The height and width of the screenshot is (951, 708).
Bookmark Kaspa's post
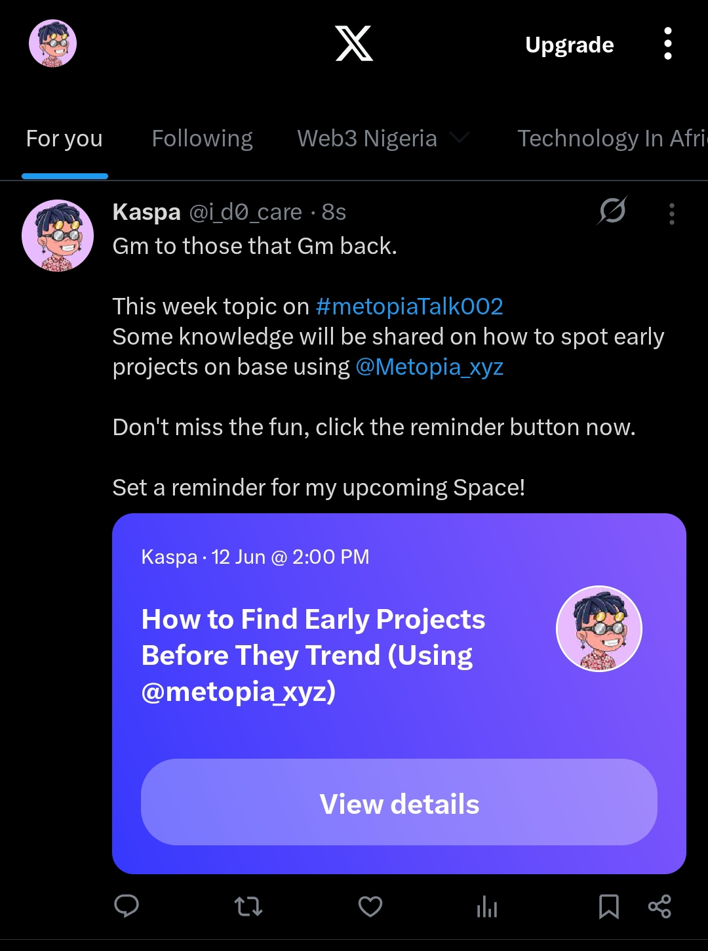click(x=608, y=906)
